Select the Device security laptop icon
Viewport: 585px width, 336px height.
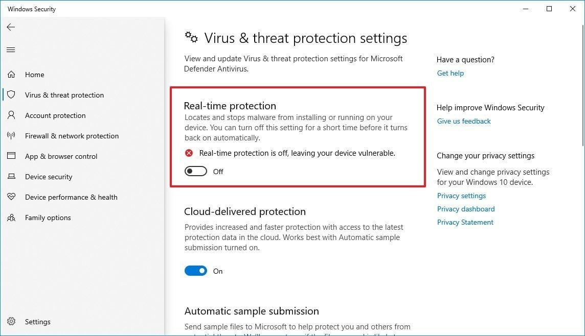(x=11, y=177)
